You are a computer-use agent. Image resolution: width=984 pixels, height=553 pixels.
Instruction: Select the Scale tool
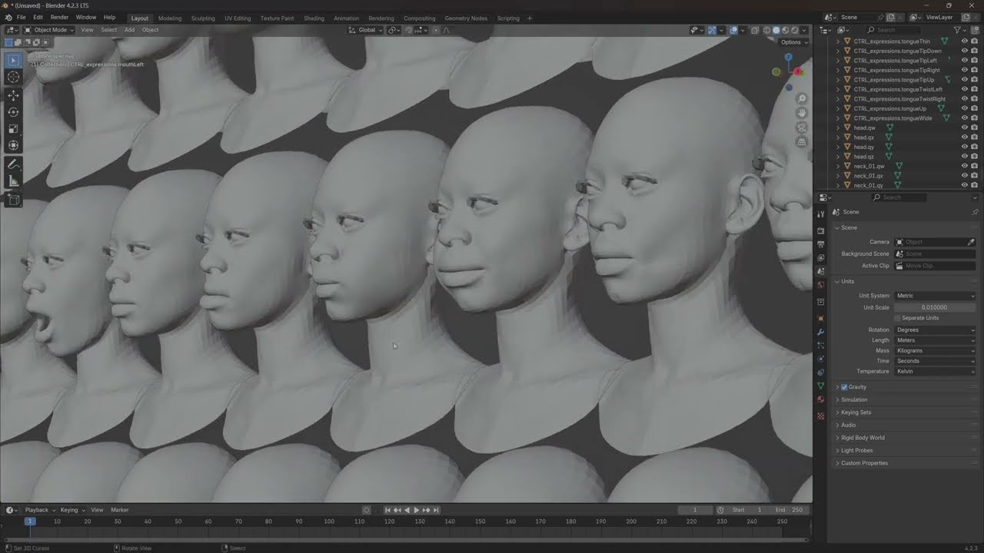click(13, 129)
